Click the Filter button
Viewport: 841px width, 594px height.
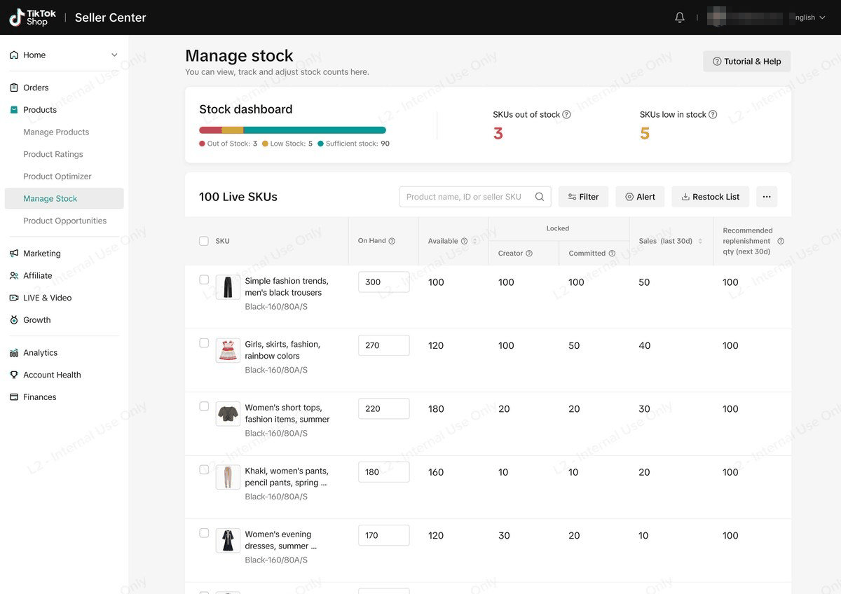pyautogui.click(x=583, y=197)
